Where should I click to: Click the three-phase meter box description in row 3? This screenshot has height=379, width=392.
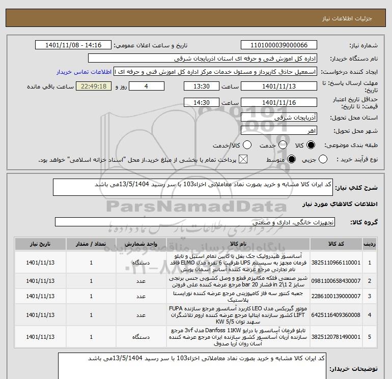pyautogui.click(x=238, y=296)
